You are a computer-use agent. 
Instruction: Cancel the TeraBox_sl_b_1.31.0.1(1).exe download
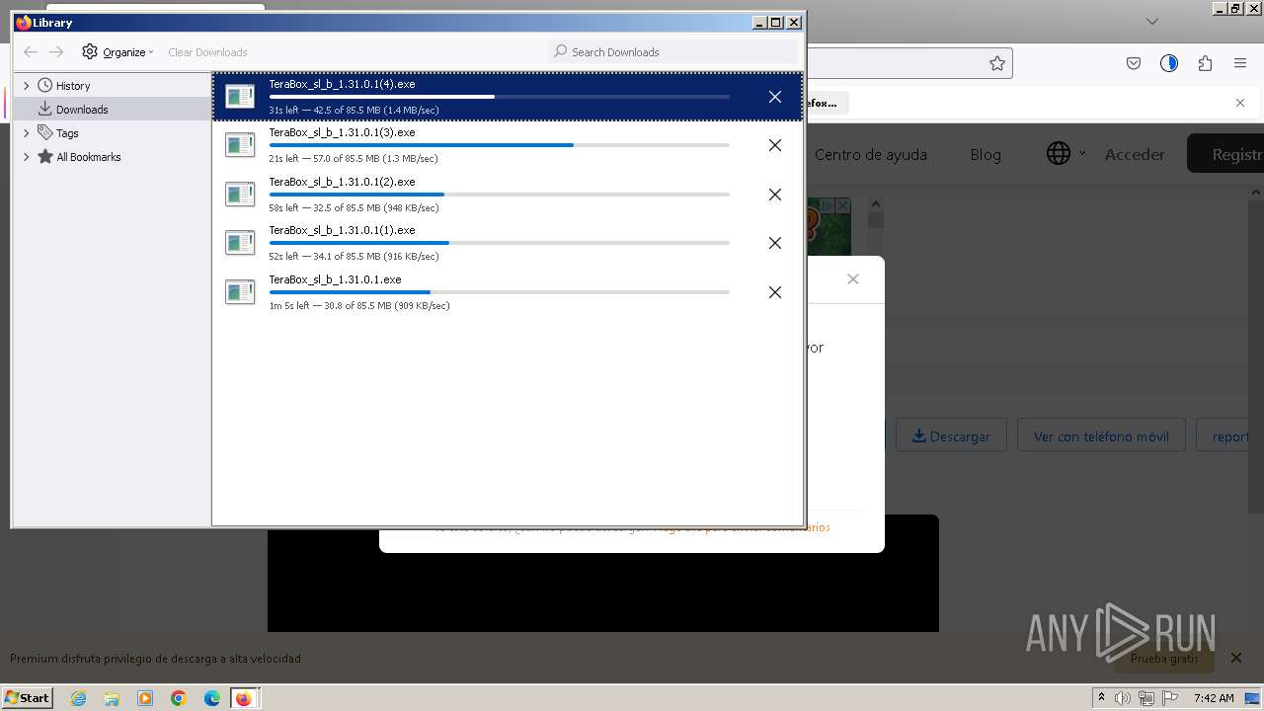[x=775, y=243]
